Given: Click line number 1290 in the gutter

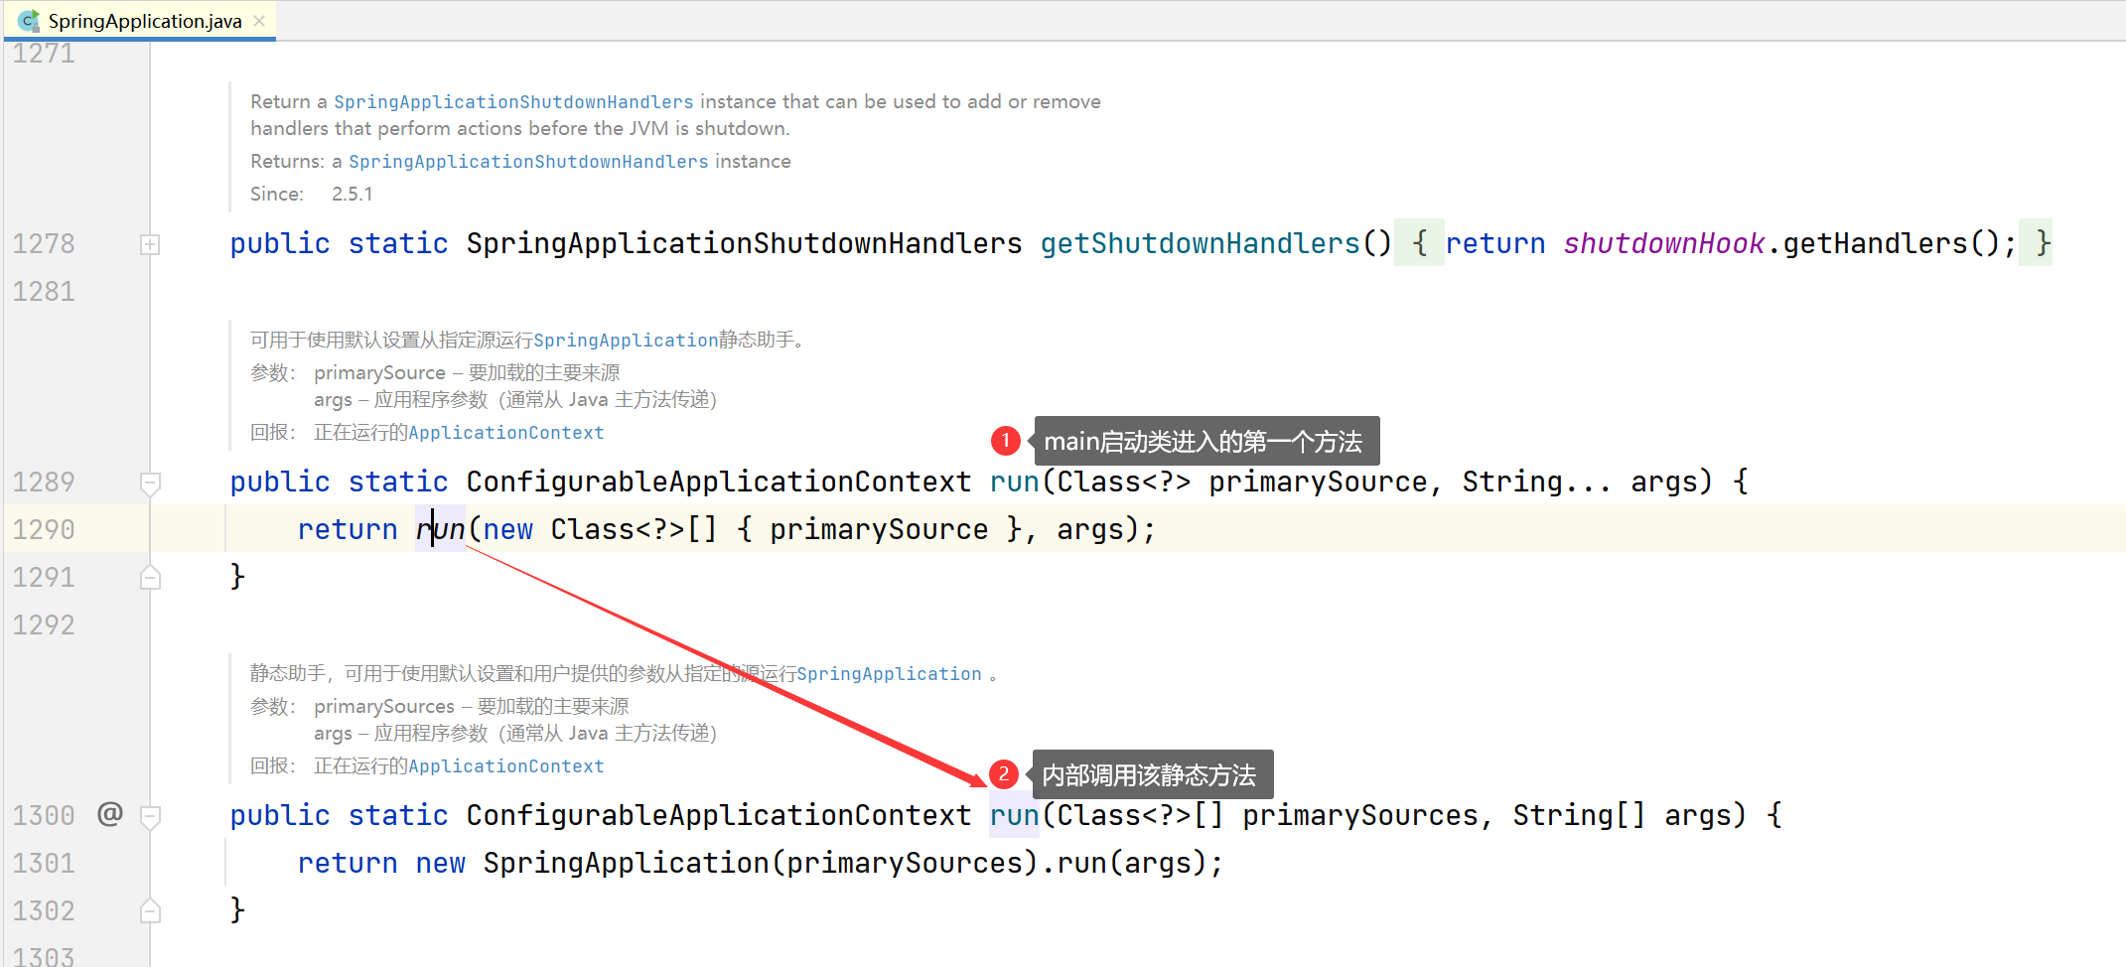Looking at the screenshot, I should [x=44, y=530].
